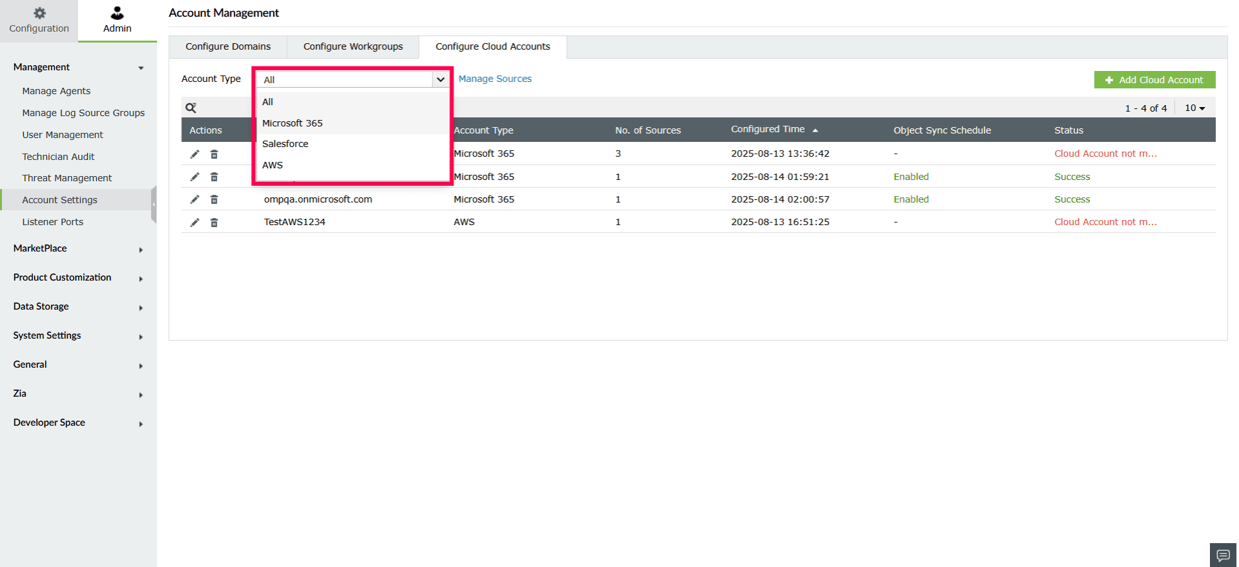Switch to Configure Workgroups tab
Viewport: 1239px width, 567px height.
353,46
